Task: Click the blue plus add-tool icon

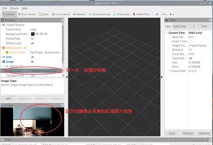Action: tap(157, 14)
